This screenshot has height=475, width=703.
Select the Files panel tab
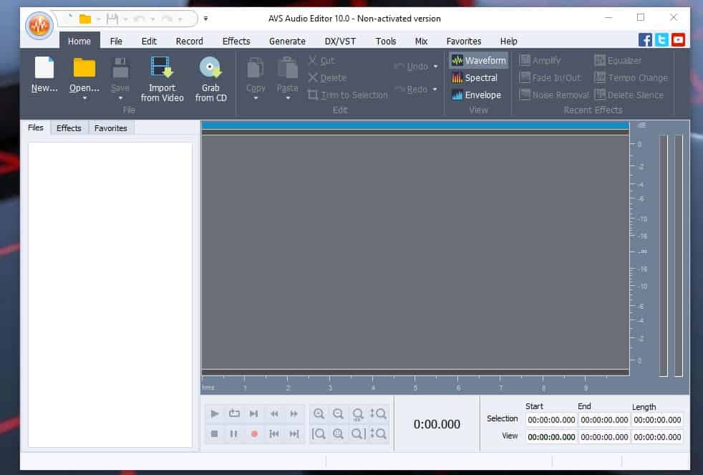click(x=36, y=128)
